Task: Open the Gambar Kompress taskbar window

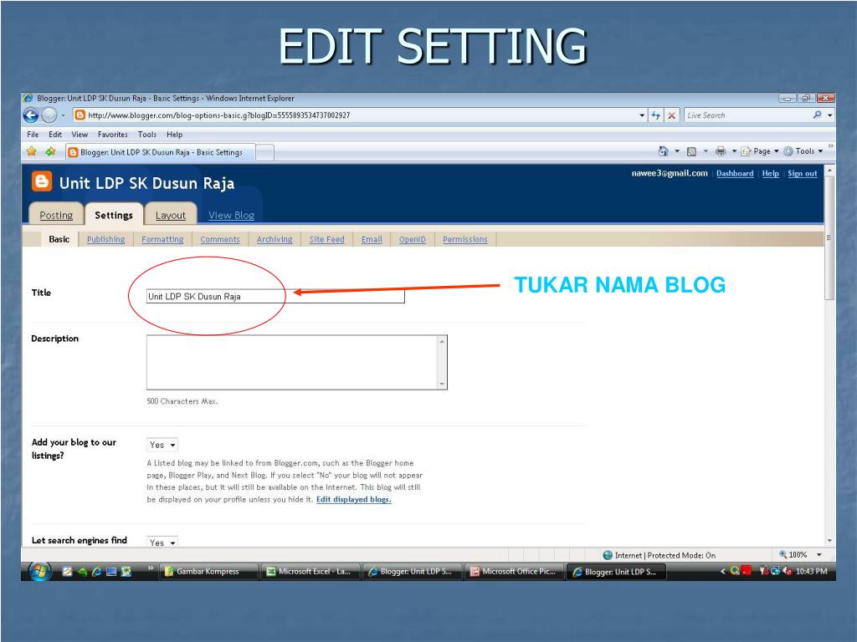Action: click(x=208, y=572)
